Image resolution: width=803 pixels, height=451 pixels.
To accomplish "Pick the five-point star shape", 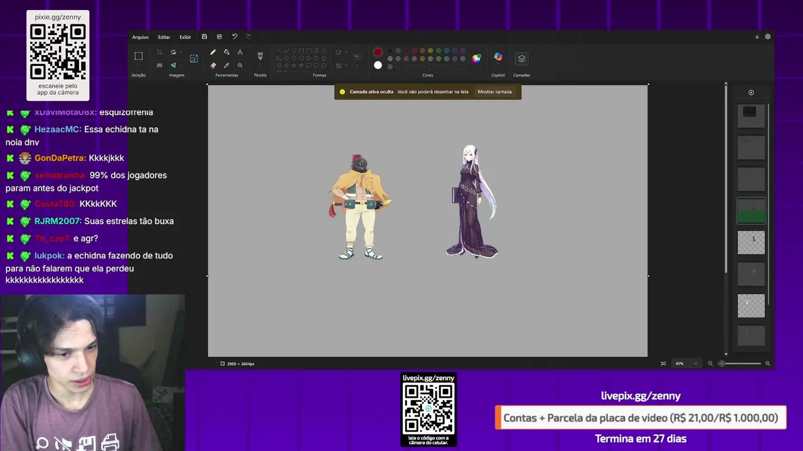I will click(x=294, y=65).
